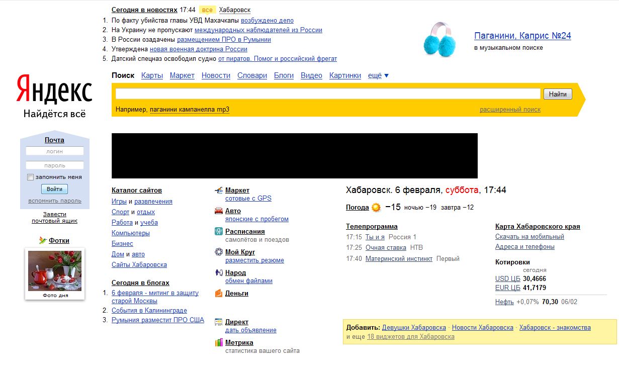Click the Market service icon

tap(219, 190)
